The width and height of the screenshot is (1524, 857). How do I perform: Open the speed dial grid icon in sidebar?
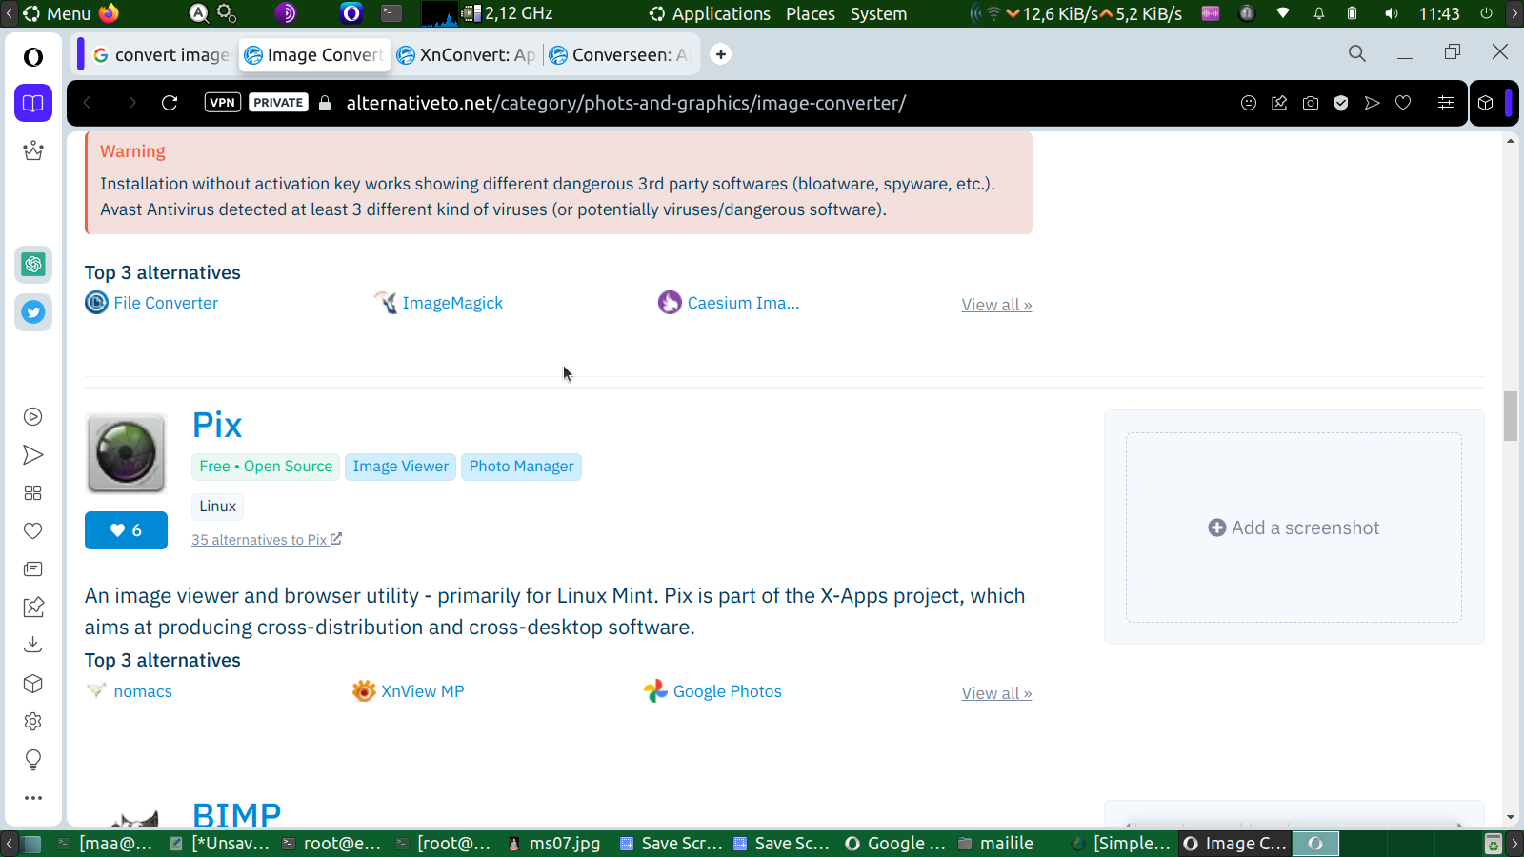[33, 493]
